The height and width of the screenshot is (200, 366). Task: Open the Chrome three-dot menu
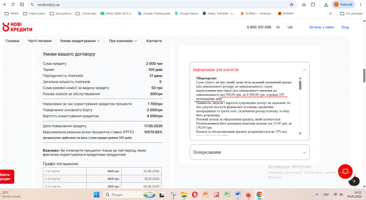(x=360, y=4)
